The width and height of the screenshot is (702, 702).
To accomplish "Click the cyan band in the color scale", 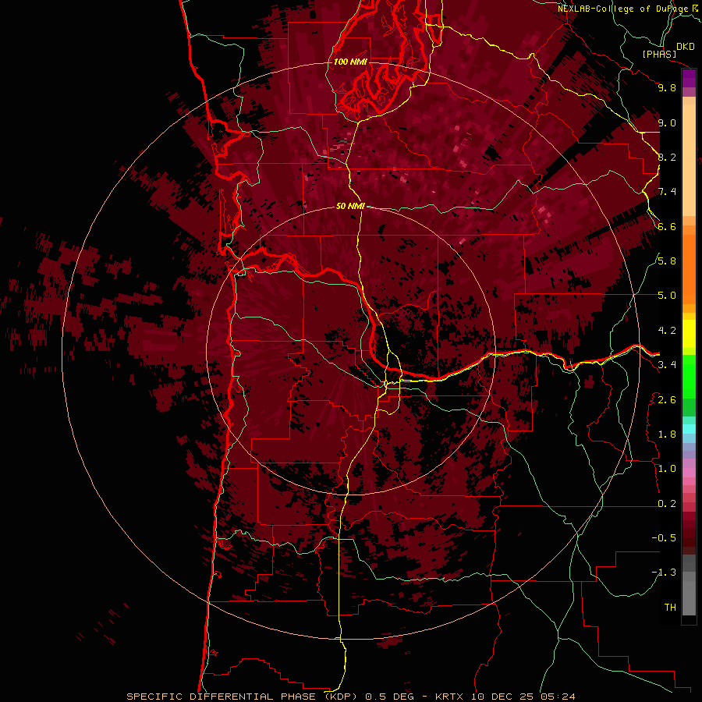I will (689, 429).
